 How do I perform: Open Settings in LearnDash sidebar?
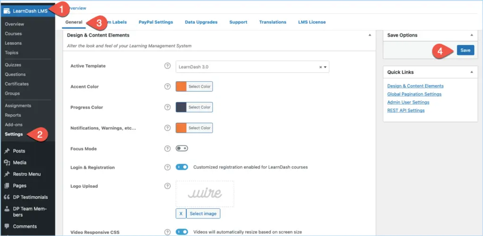click(x=14, y=134)
